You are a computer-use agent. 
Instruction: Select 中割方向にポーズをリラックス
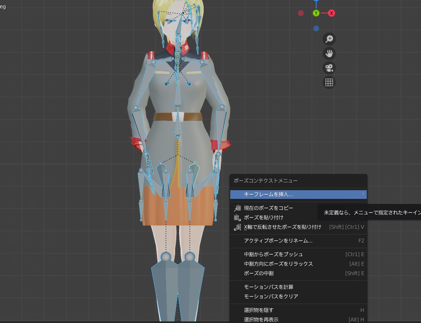[298, 264]
